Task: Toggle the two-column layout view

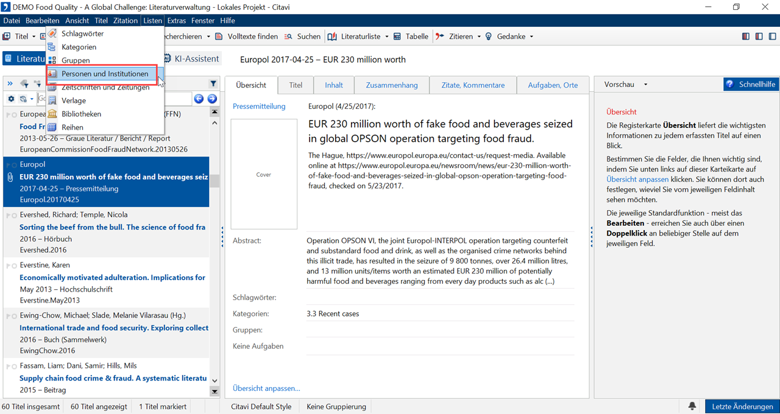Action: coord(759,37)
